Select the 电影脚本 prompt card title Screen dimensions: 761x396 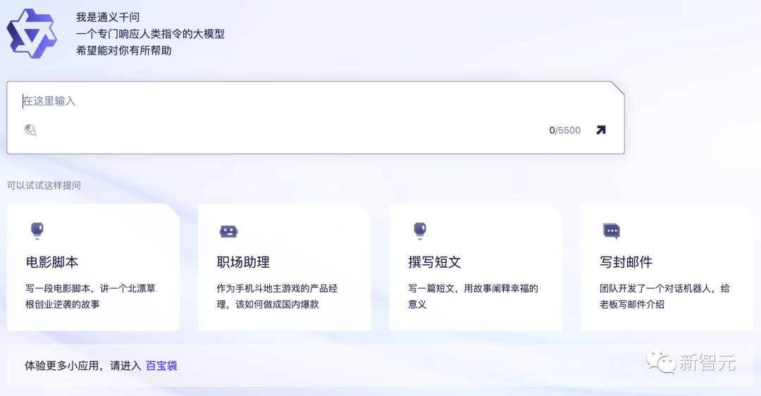pos(52,263)
